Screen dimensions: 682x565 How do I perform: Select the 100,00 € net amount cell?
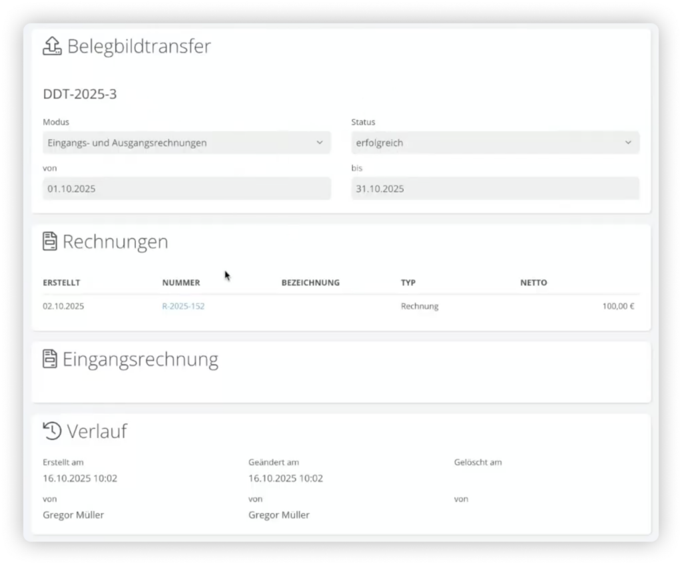tap(618, 307)
